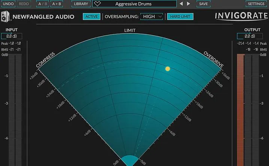Click the SAVE preset button
The width and height of the screenshot is (269, 166).
click(x=203, y=4)
